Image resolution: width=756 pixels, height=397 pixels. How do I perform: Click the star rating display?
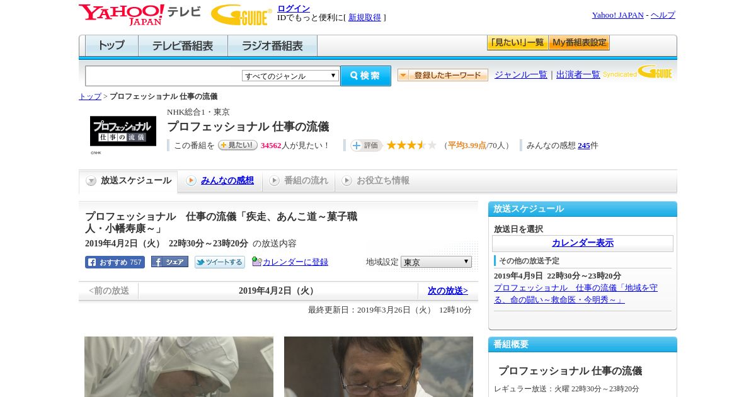pyautogui.click(x=411, y=145)
